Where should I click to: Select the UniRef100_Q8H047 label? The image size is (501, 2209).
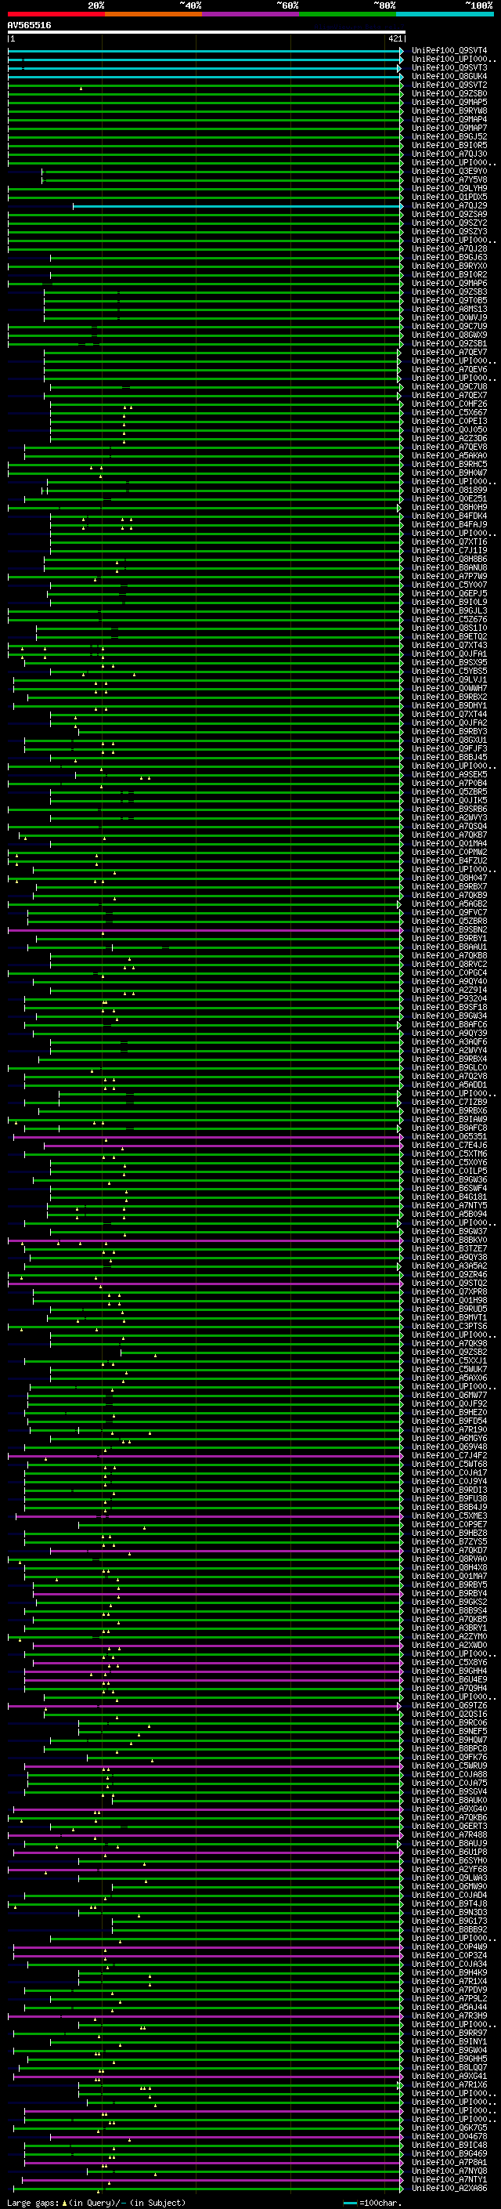pyautogui.click(x=449, y=878)
